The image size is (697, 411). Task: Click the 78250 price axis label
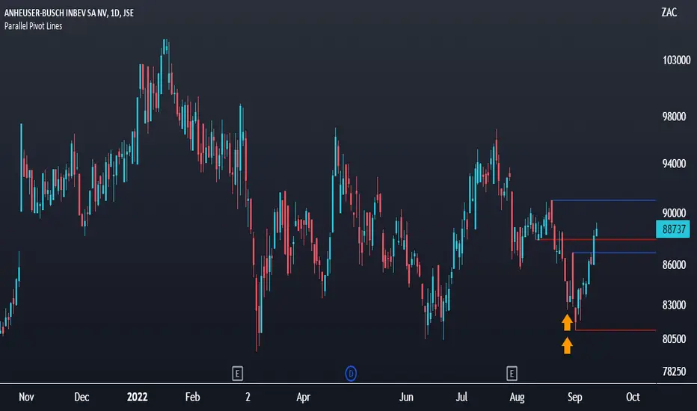tap(674, 371)
